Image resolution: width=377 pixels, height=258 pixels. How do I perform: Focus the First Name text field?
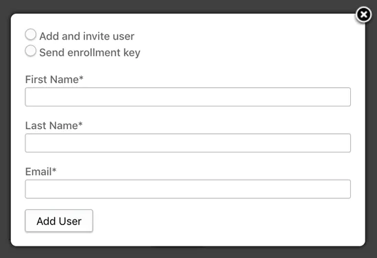click(188, 97)
